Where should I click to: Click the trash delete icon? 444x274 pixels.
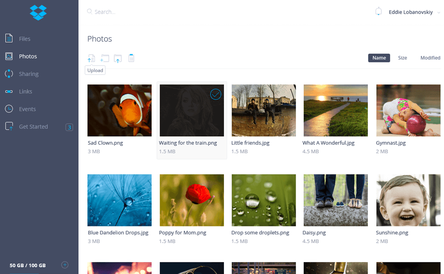[x=131, y=58]
